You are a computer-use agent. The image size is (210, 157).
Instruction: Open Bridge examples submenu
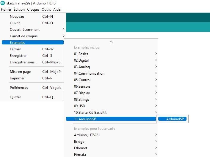click(x=111, y=142)
